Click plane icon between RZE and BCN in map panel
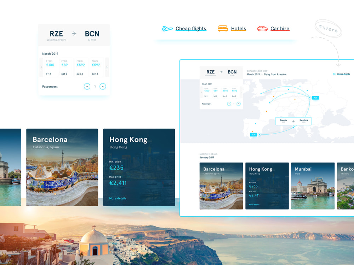Viewport: 354px width, 265px height. tap(221, 72)
